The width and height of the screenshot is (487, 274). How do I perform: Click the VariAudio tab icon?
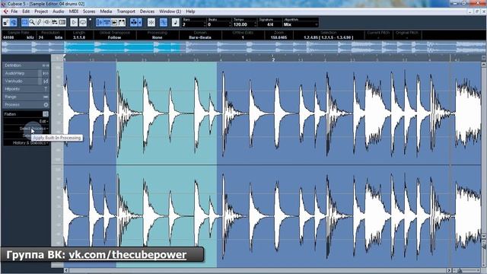coord(46,81)
